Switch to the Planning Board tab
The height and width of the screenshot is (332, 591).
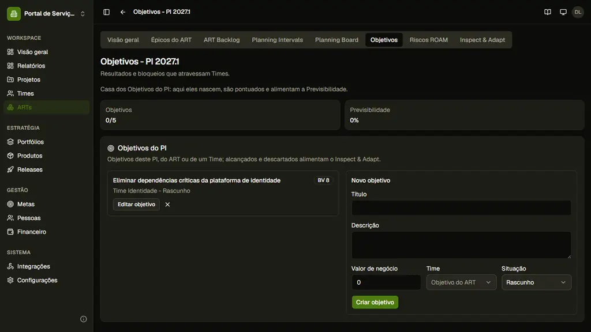(336, 40)
